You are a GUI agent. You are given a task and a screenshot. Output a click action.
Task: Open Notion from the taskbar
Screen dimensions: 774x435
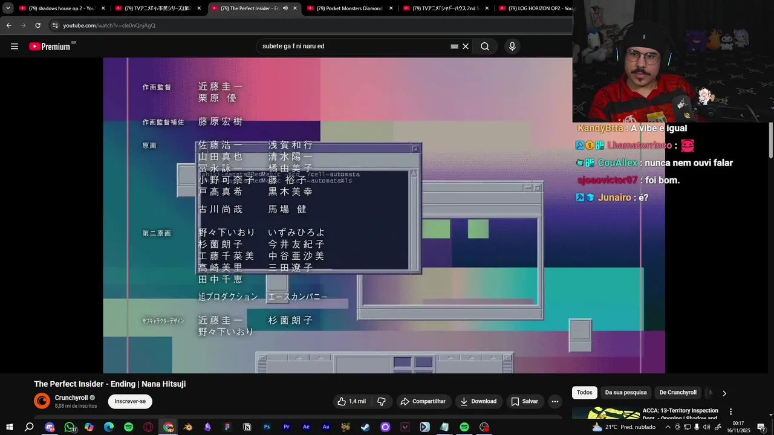click(x=247, y=427)
